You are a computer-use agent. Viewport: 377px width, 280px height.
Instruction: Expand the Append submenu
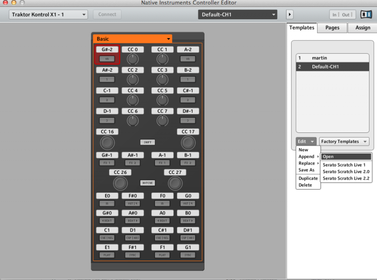(x=308, y=156)
